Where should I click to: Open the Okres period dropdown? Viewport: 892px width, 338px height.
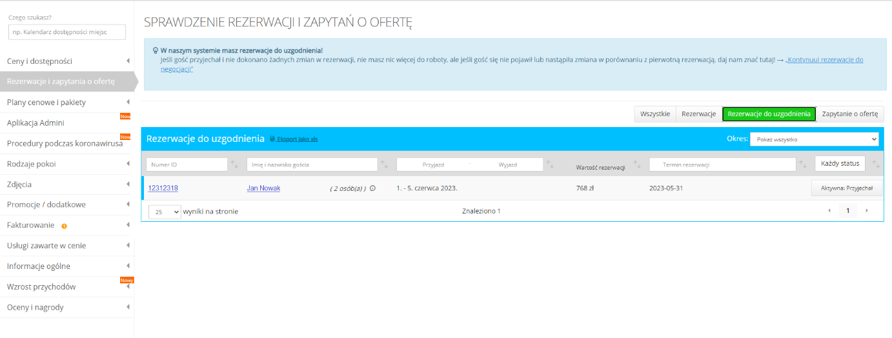(814, 139)
